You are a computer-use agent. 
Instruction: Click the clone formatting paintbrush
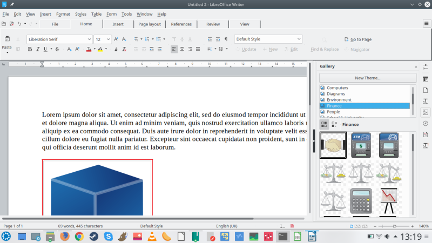tap(116, 49)
